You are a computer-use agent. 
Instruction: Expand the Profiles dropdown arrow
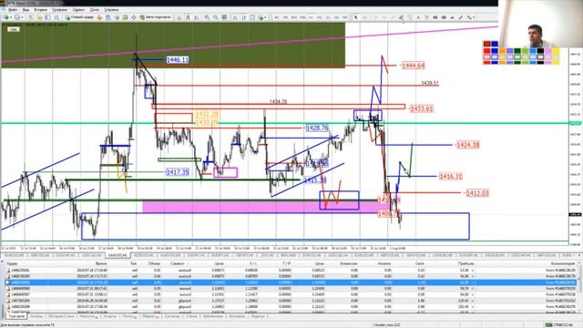coord(22,17)
